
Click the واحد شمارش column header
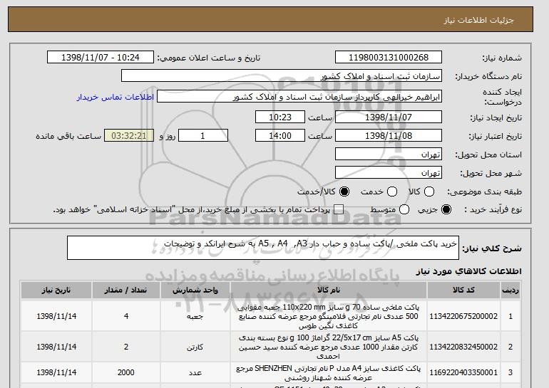[195, 290]
